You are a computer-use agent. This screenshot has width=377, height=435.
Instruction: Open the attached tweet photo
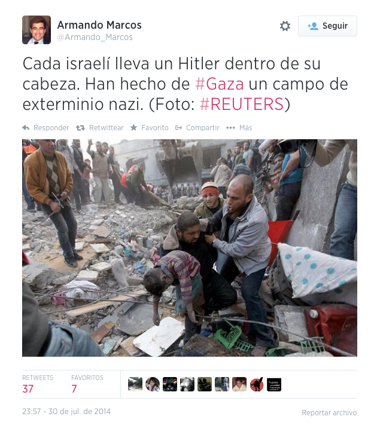[x=190, y=248]
